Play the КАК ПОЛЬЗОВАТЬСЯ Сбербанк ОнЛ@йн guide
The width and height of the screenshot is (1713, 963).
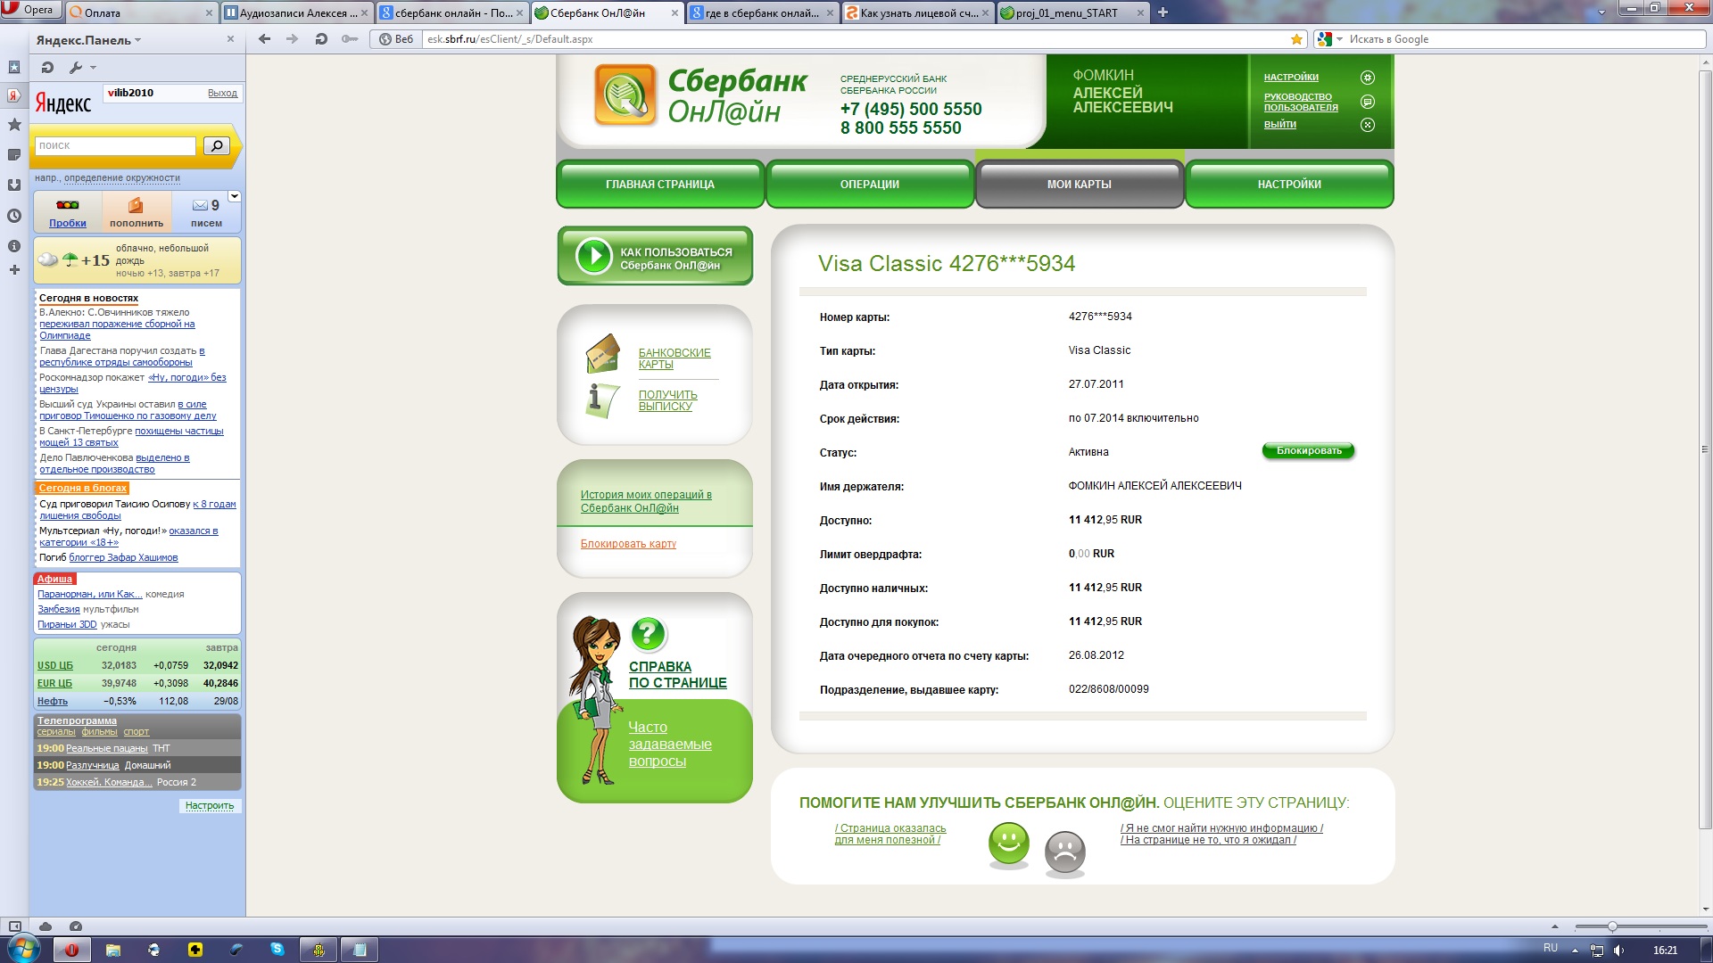click(655, 256)
